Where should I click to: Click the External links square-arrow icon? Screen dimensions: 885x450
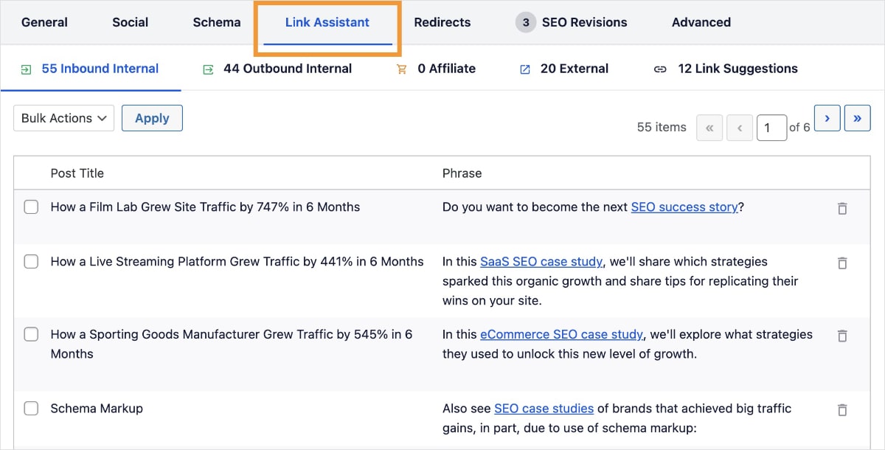[x=524, y=68]
